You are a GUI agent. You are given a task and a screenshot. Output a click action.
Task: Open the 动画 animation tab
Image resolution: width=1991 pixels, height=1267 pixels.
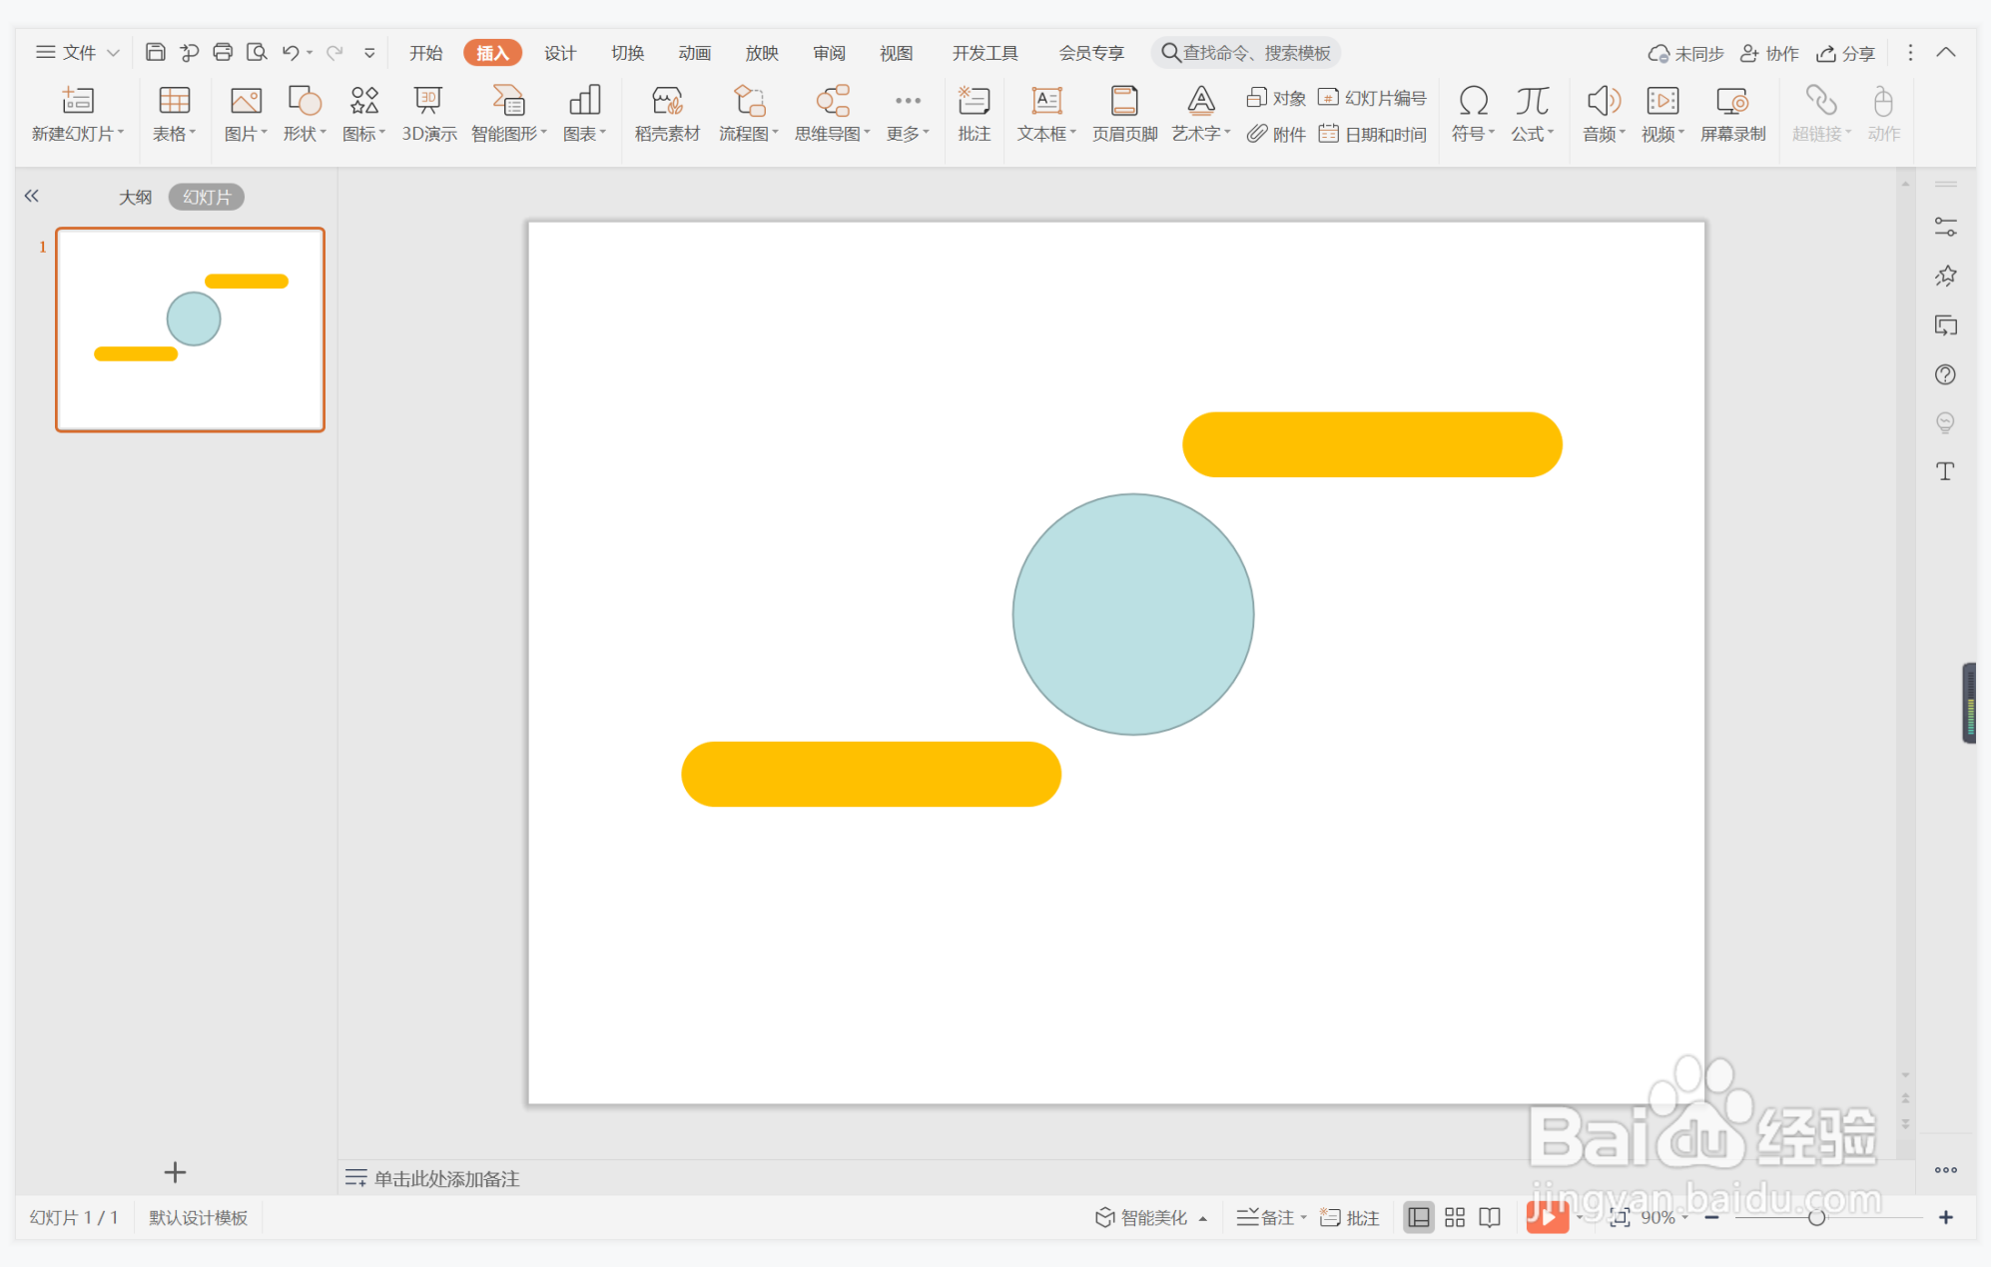(x=694, y=53)
